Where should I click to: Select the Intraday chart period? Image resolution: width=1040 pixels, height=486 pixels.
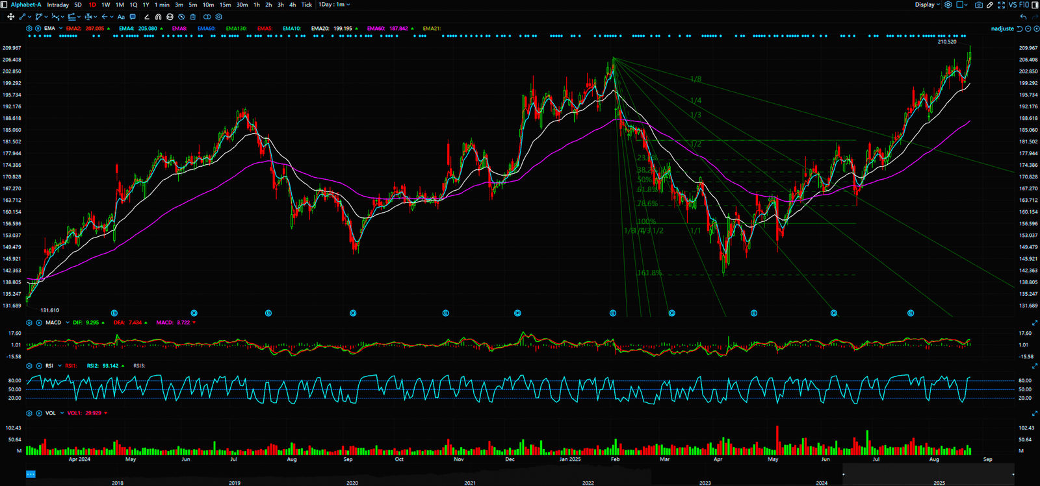point(58,5)
